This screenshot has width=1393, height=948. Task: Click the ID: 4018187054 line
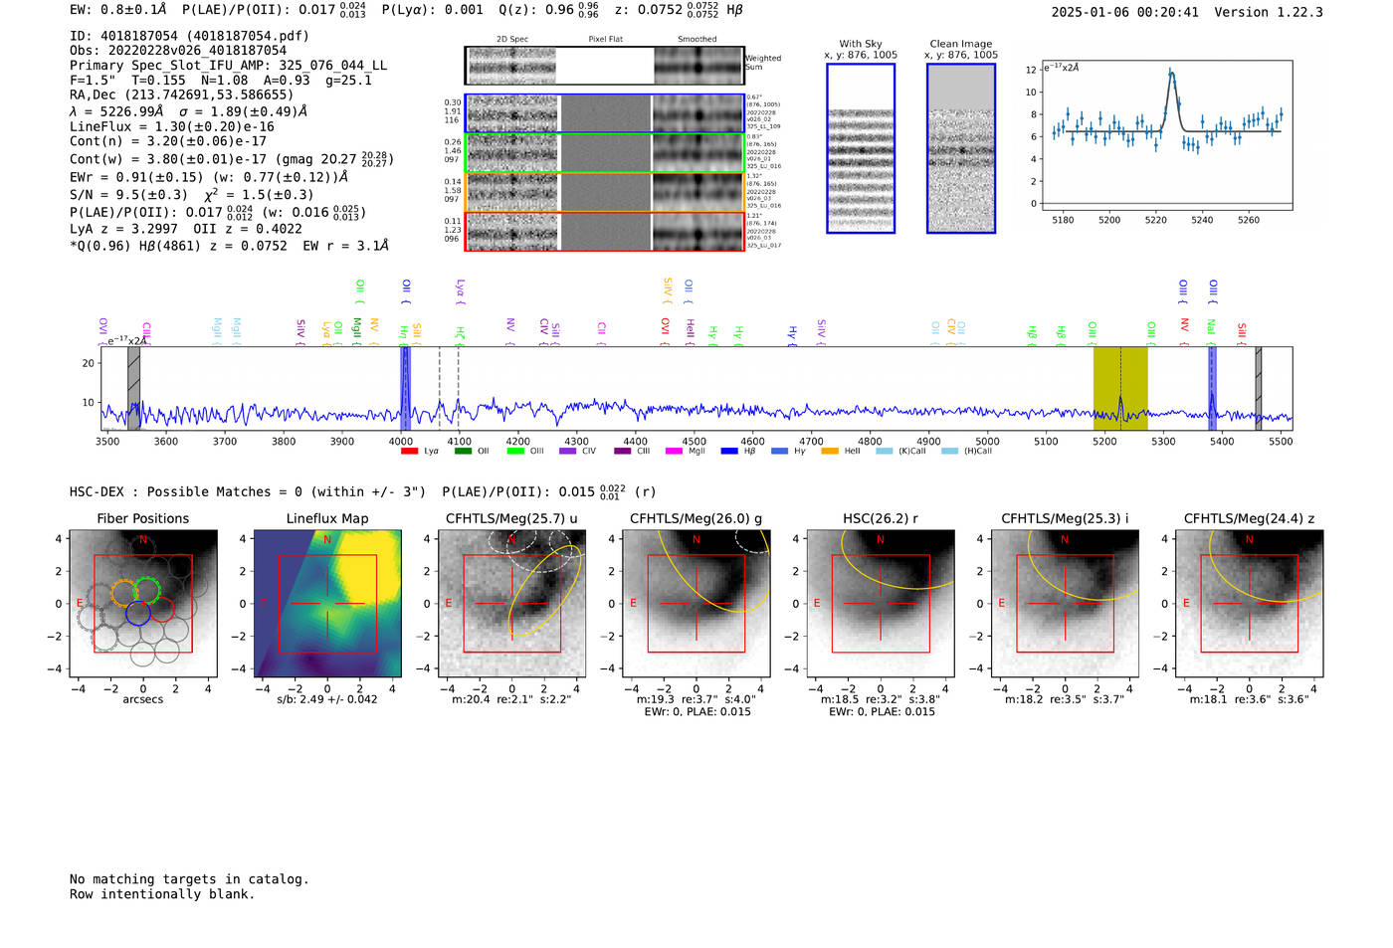click(189, 36)
